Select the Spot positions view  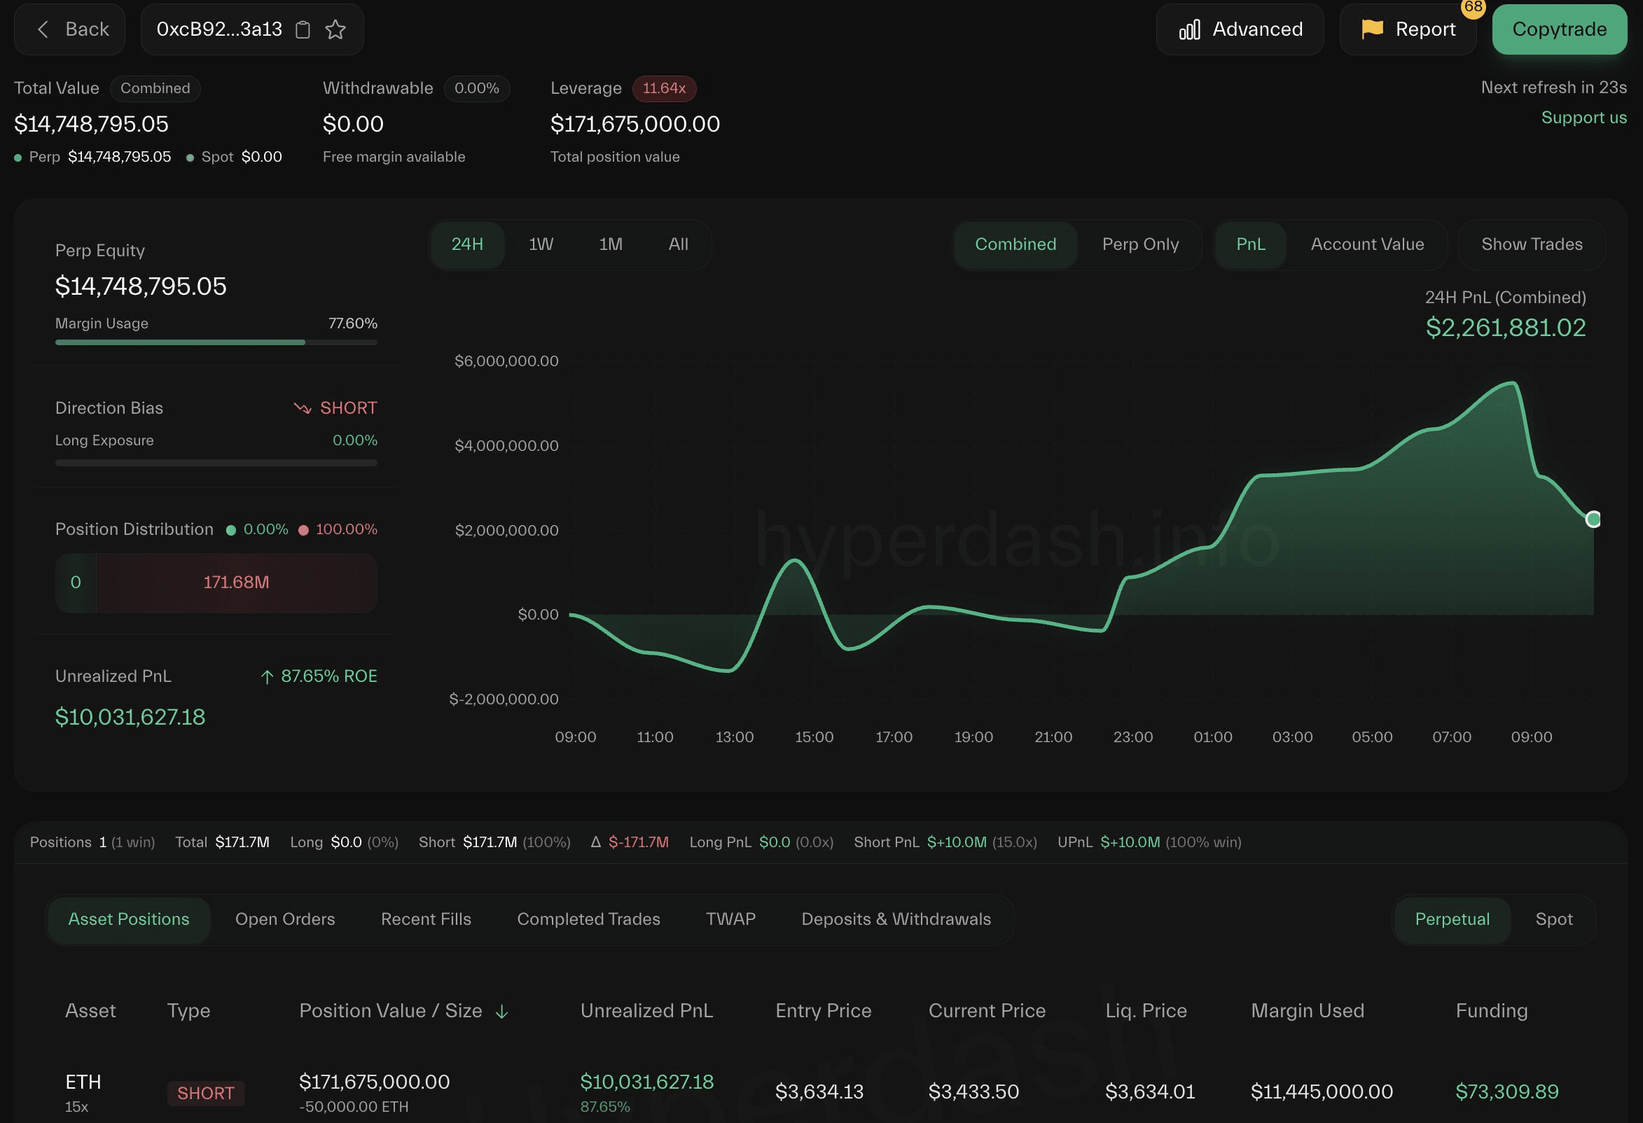(x=1553, y=919)
